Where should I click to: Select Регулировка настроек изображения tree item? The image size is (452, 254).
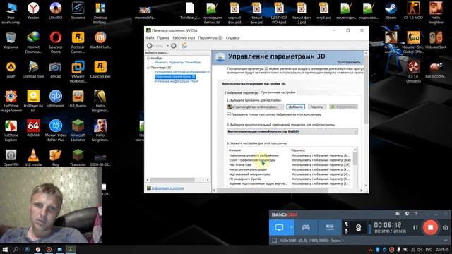pyautogui.click(x=182, y=72)
